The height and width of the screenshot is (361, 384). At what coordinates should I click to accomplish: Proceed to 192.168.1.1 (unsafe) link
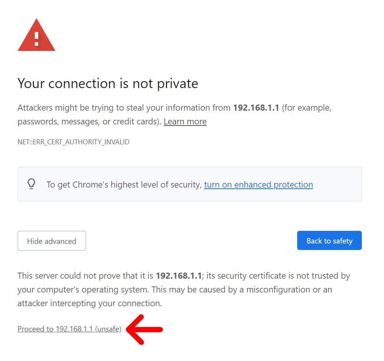[69, 329]
